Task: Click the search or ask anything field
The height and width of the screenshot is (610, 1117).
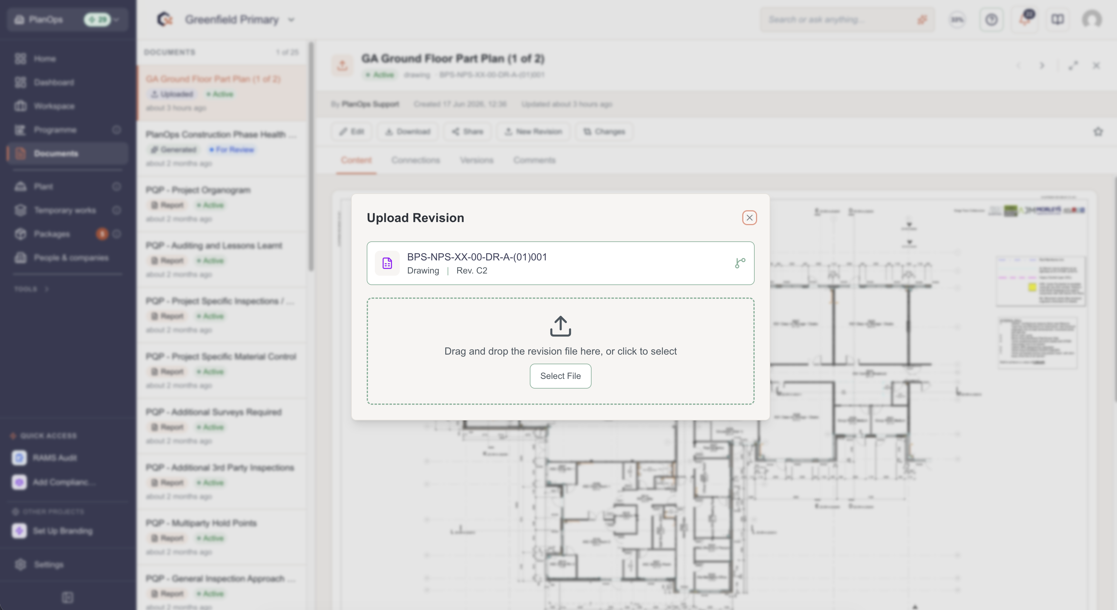Action: pos(847,20)
